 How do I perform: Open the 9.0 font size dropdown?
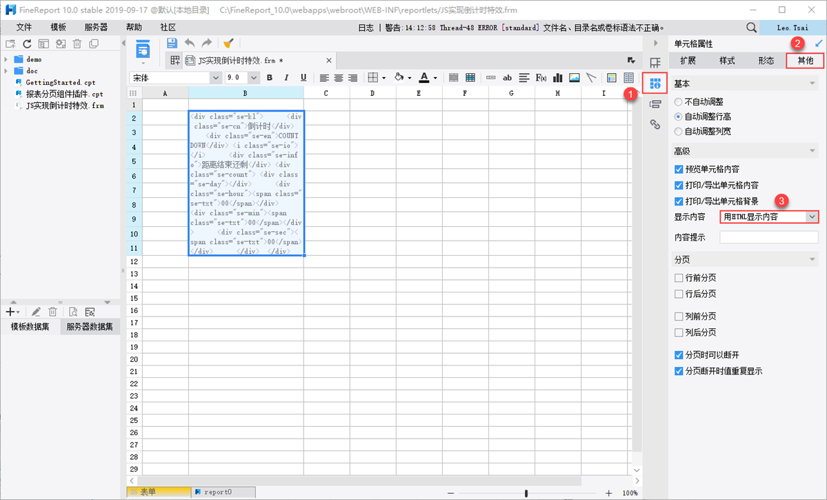tap(254, 77)
